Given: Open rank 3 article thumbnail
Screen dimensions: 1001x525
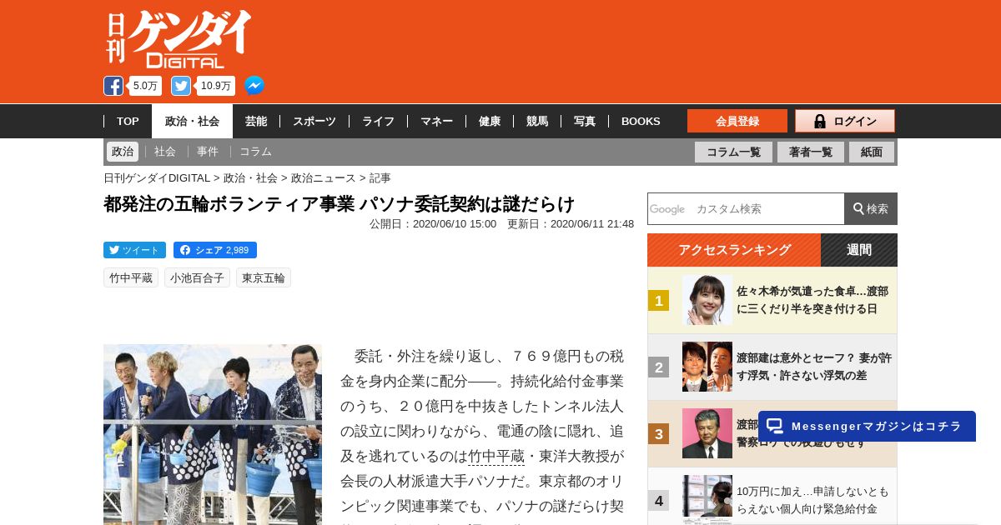Looking at the screenshot, I should 707,433.
